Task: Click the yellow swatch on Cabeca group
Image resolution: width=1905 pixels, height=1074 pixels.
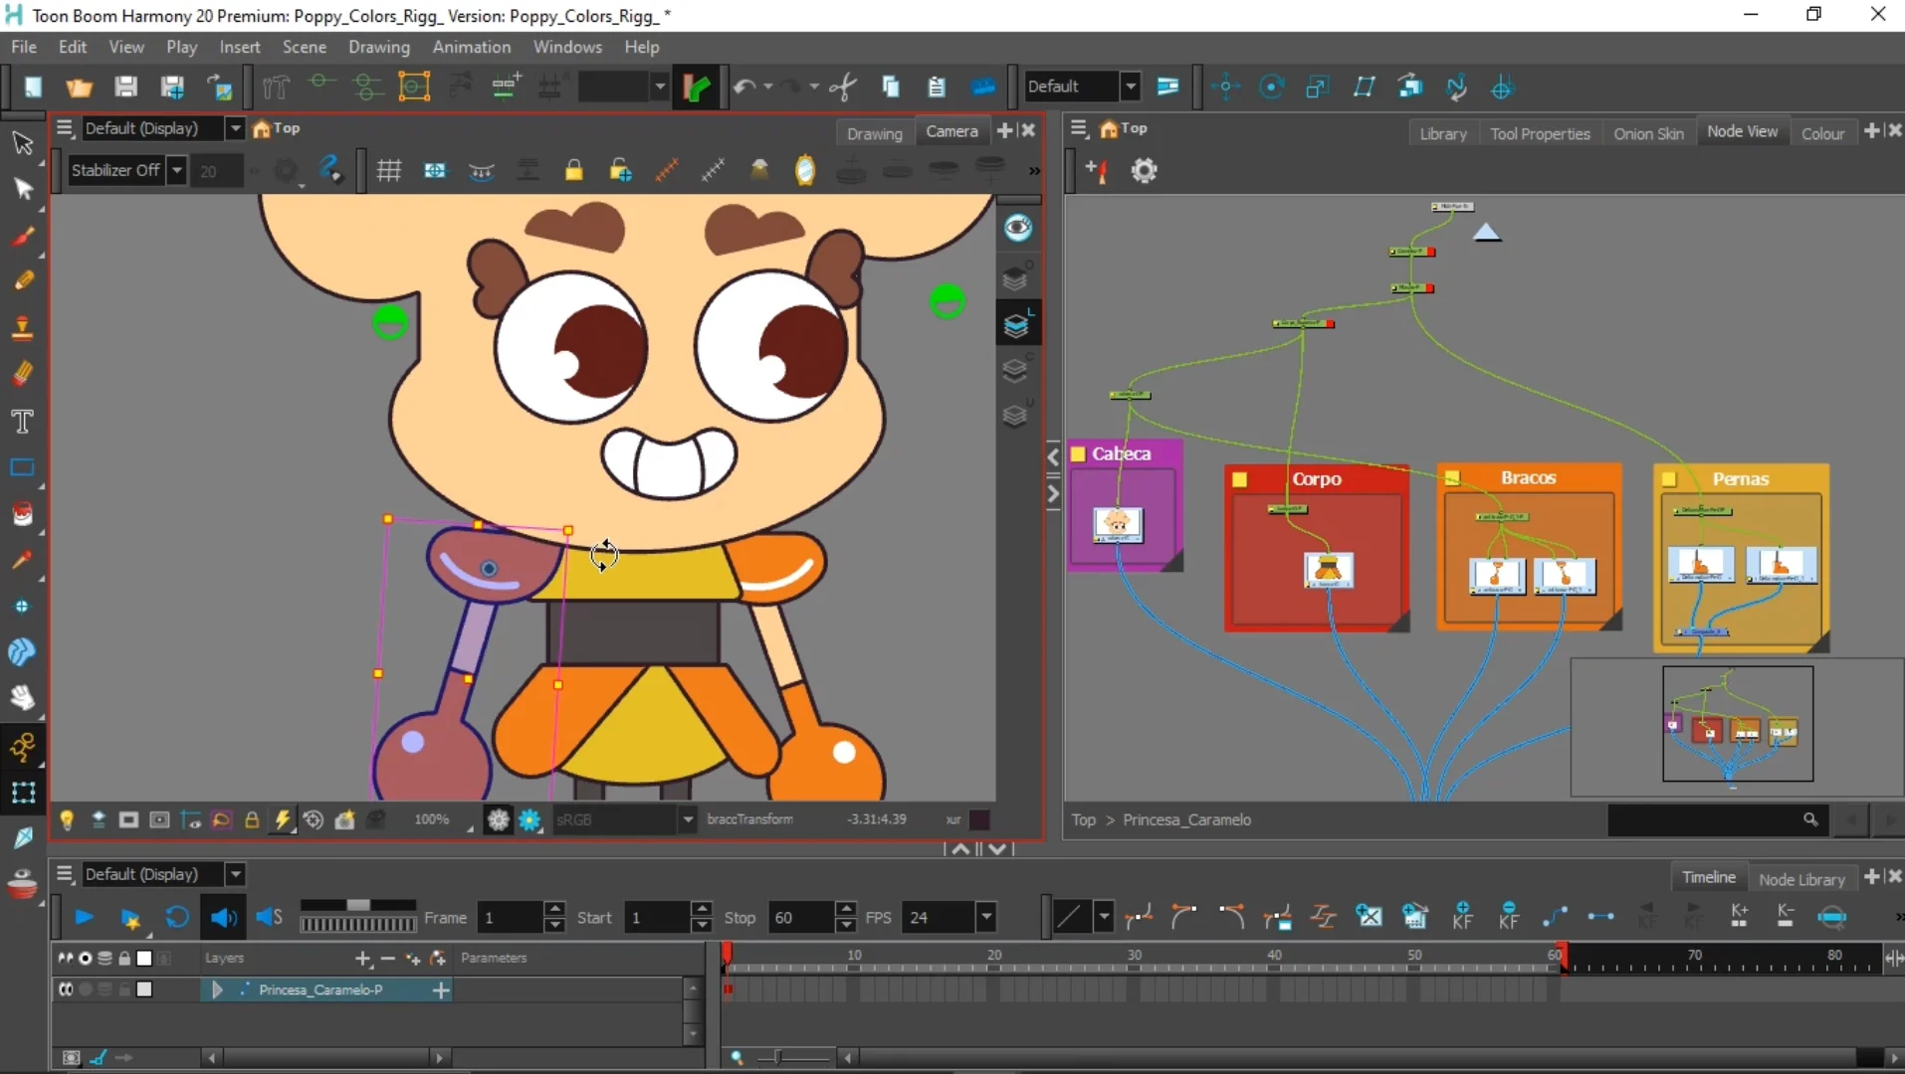Action: tap(1077, 454)
